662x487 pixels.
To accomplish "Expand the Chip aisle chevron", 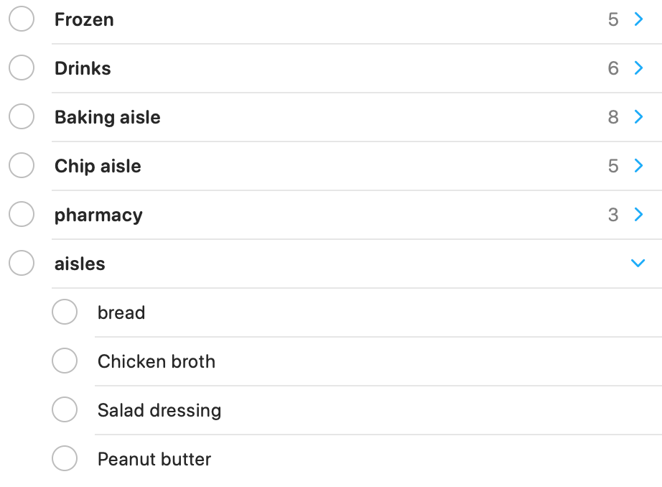I will point(638,166).
